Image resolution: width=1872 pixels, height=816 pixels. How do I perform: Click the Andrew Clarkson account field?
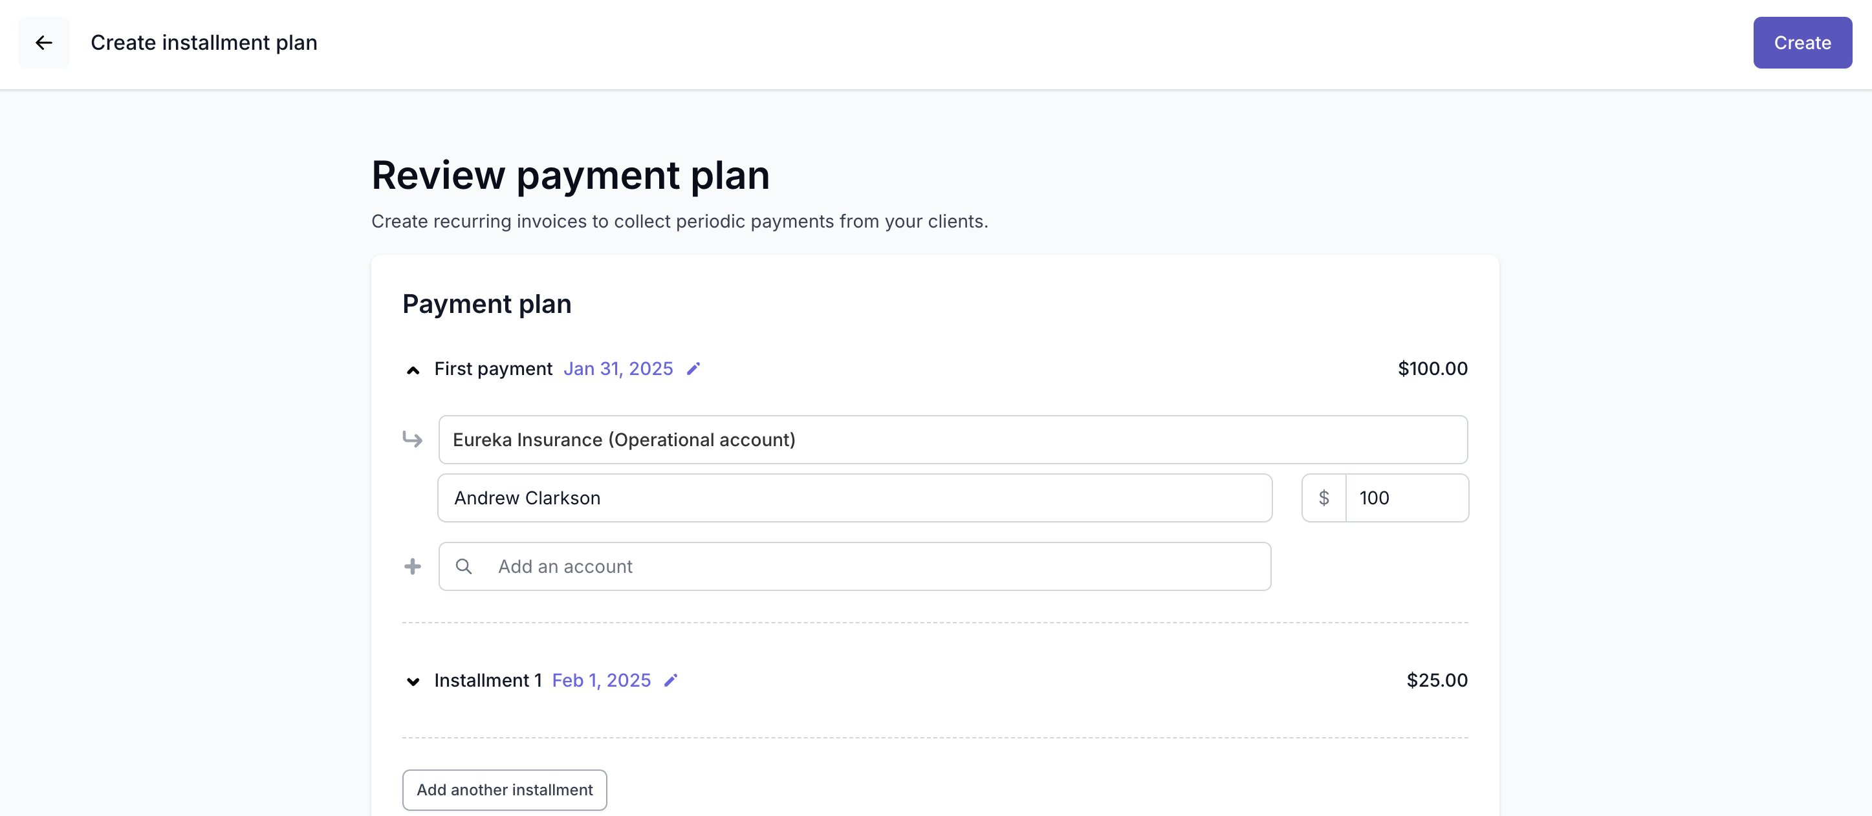click(854, 498)
